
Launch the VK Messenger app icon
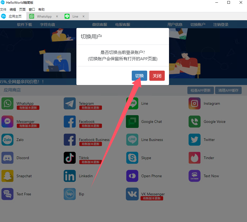click(132, 194)
